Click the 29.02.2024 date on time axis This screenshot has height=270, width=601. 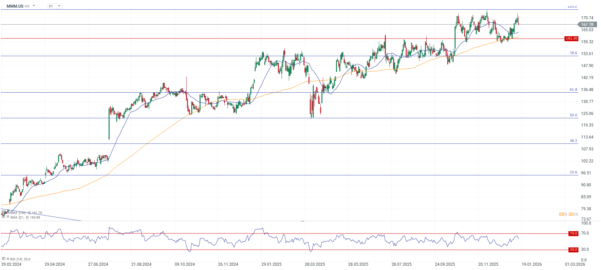[11, 264]
